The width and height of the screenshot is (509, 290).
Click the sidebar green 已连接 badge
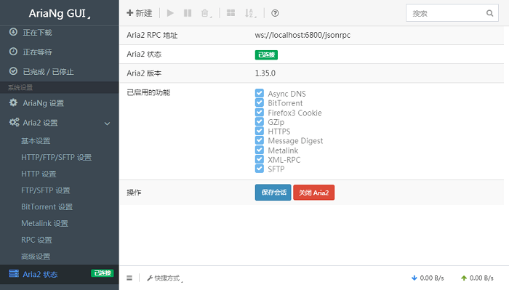click(103, 273)
